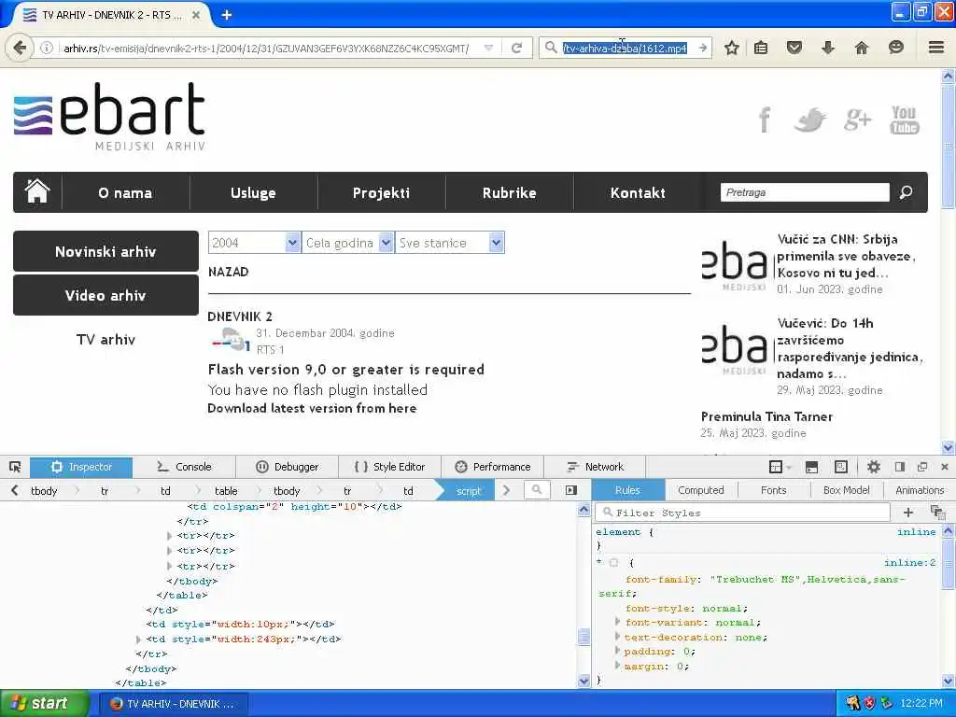The width and height of the screenshot is (956, 717).
Task: Select the script breadcrumb in Inspector
Action: (x=469, y=490)
